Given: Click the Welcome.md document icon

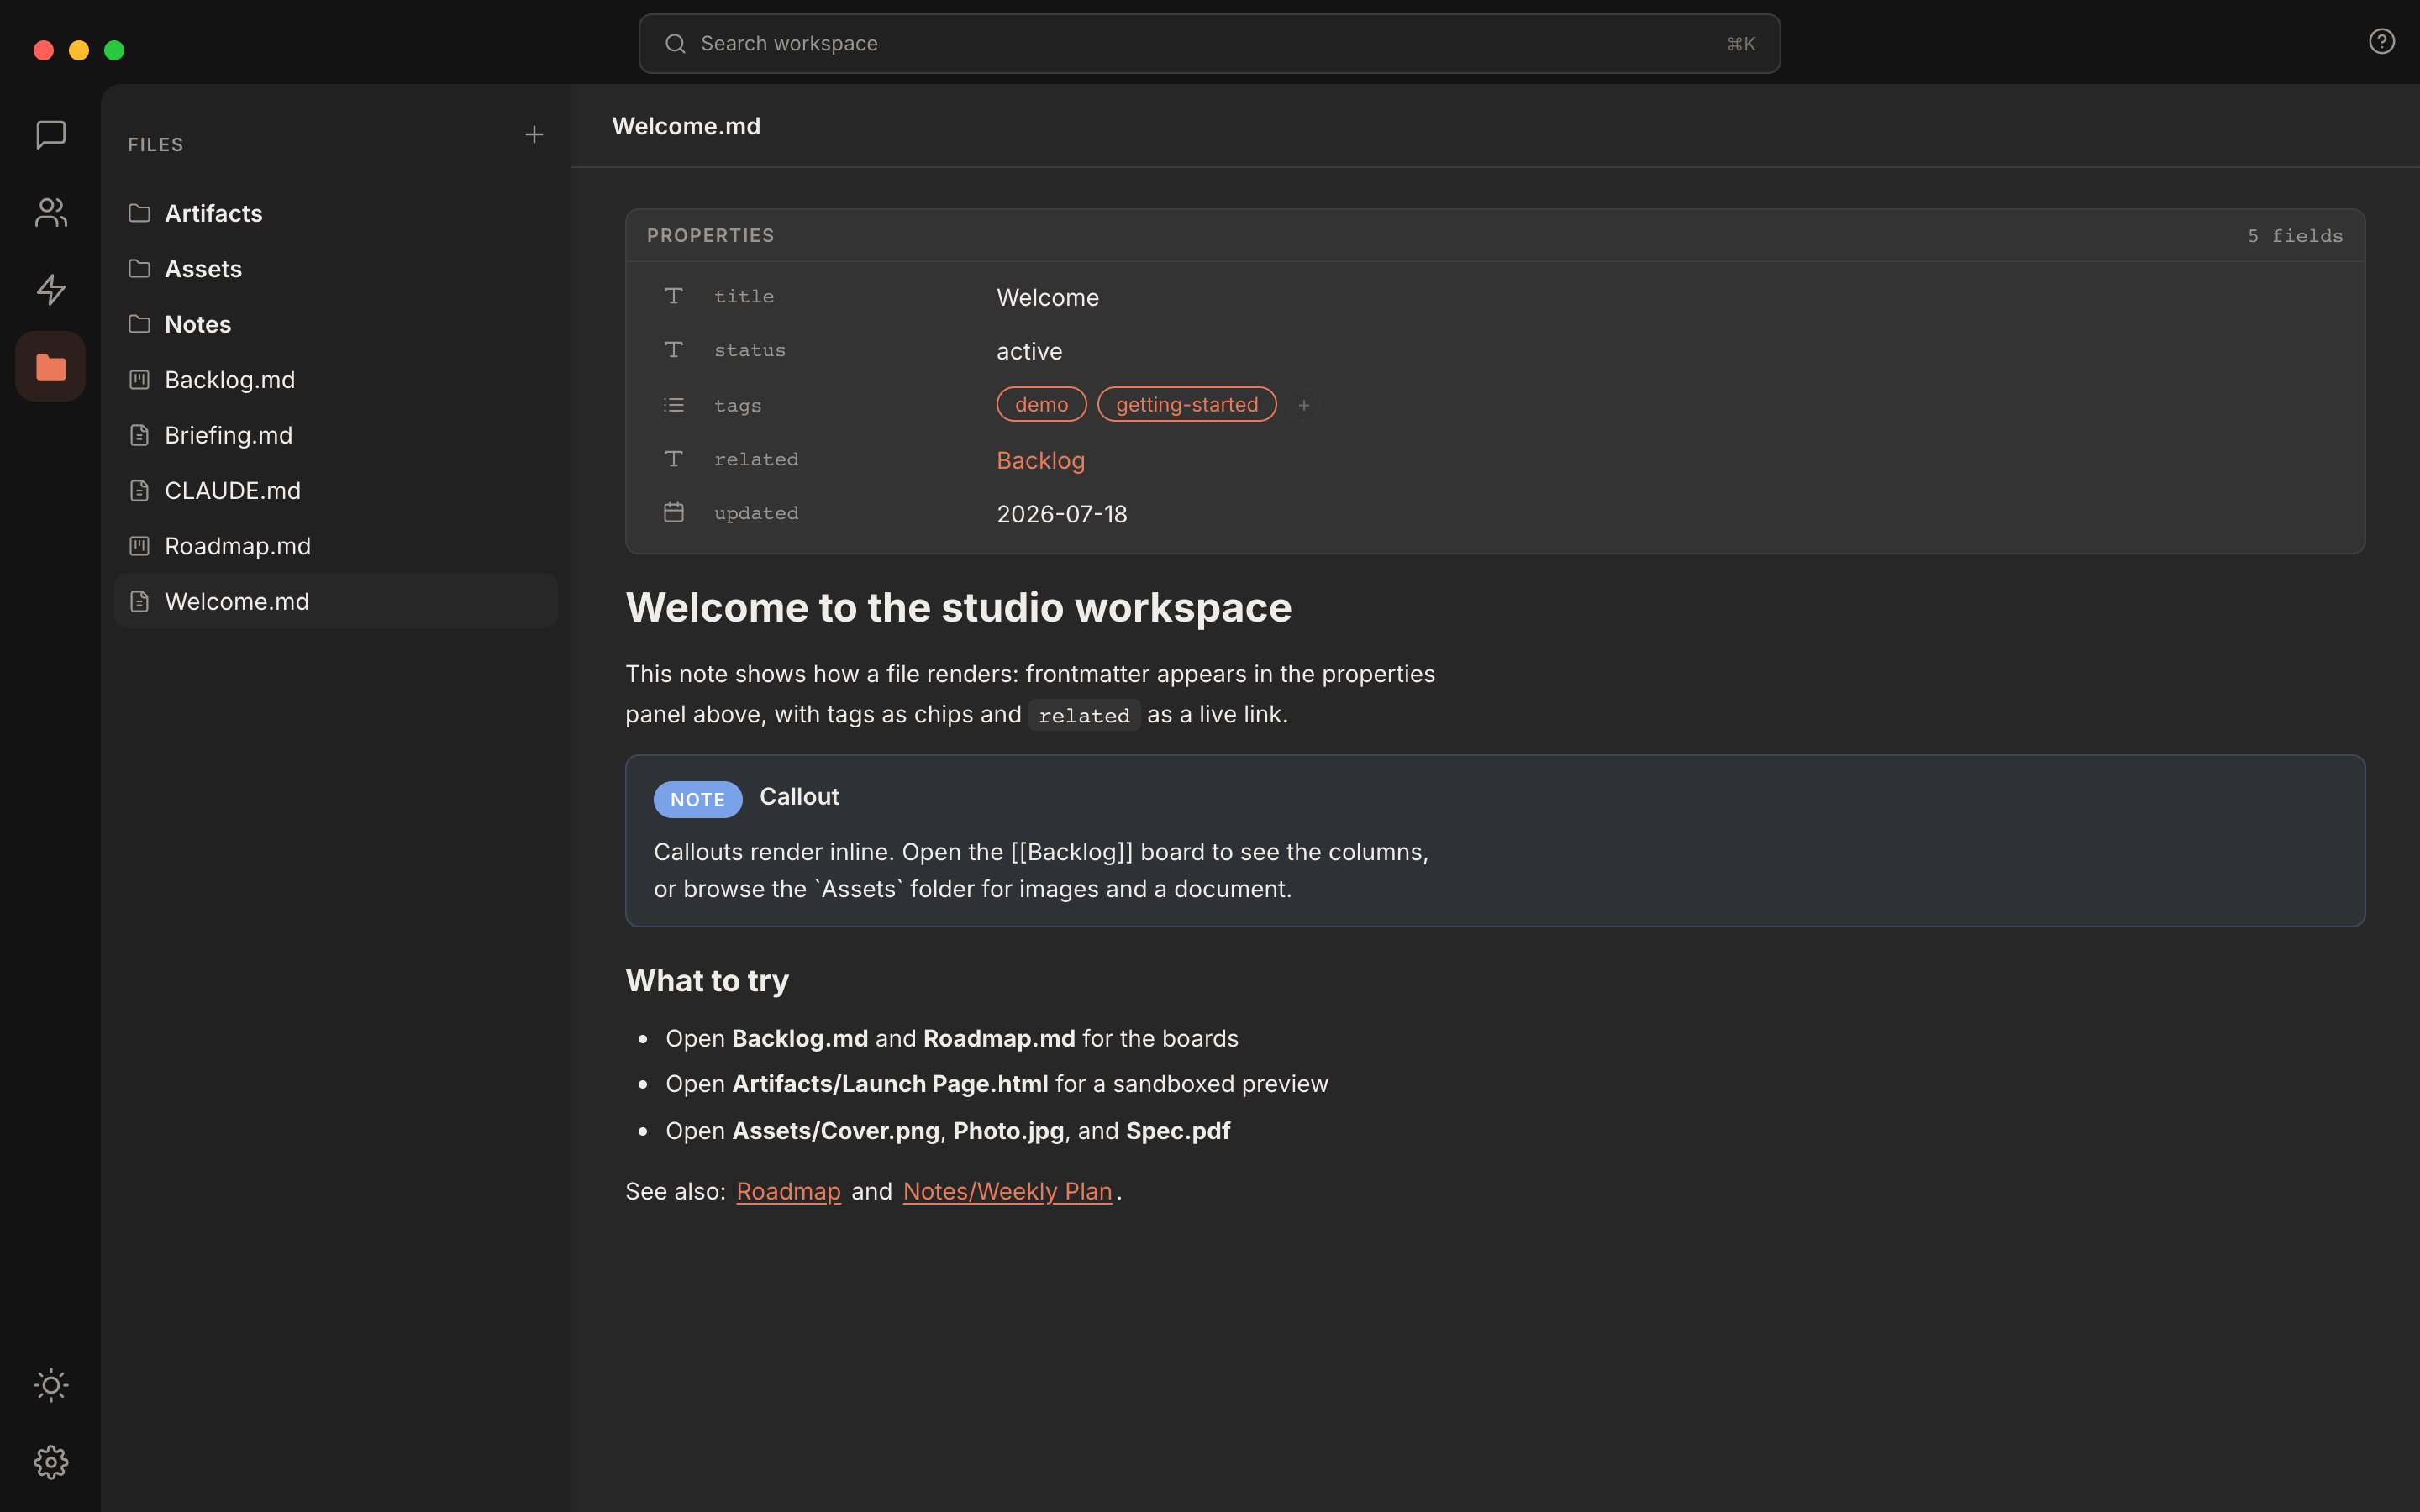Looking at the screenshot, I should coord(140,601).
